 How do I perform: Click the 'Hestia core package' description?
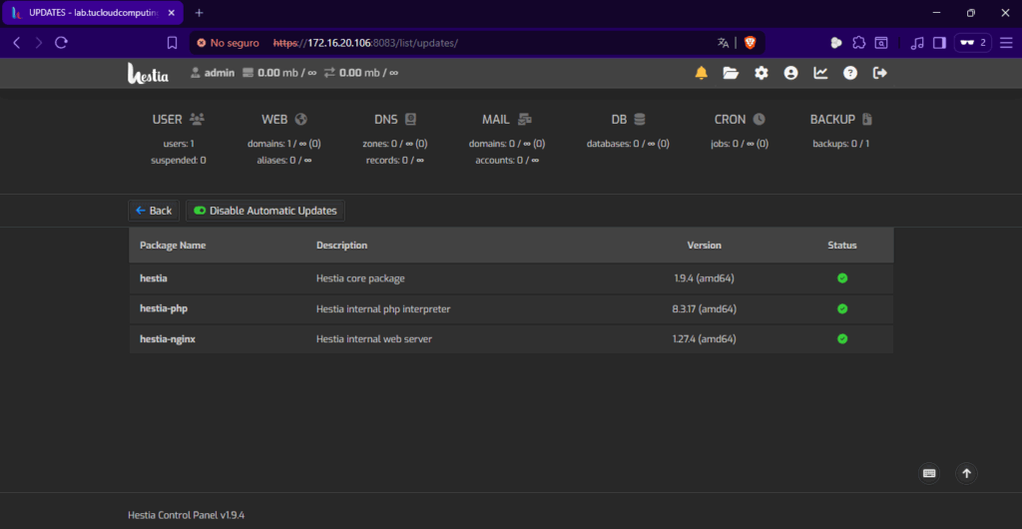click(x=360, y=278)
